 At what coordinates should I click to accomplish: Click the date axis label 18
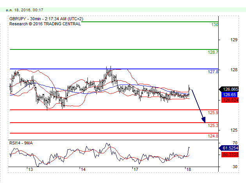(x=189, y=169)
